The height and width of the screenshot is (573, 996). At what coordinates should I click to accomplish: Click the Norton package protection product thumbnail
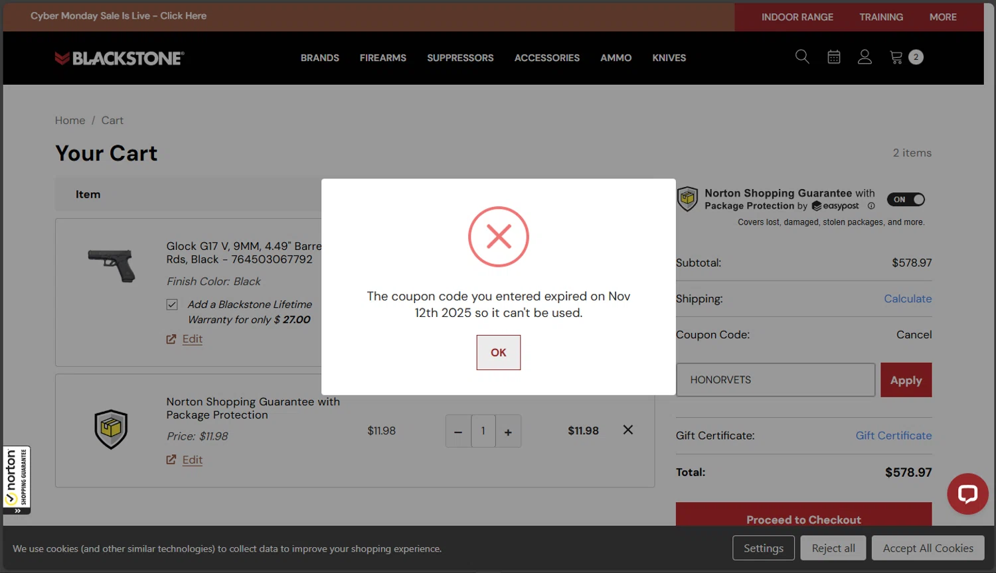click(111, 430)
